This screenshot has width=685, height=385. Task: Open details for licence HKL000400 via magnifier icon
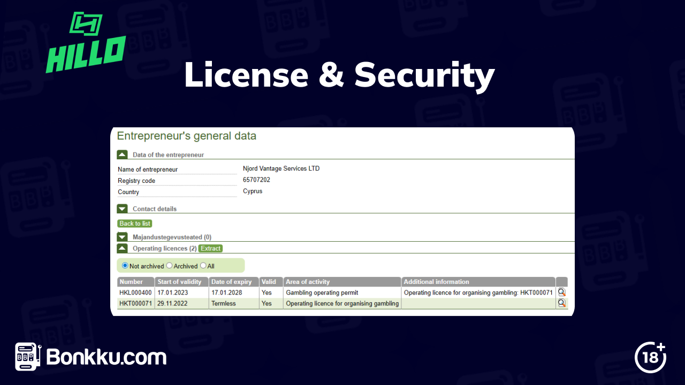pos(561,292)
